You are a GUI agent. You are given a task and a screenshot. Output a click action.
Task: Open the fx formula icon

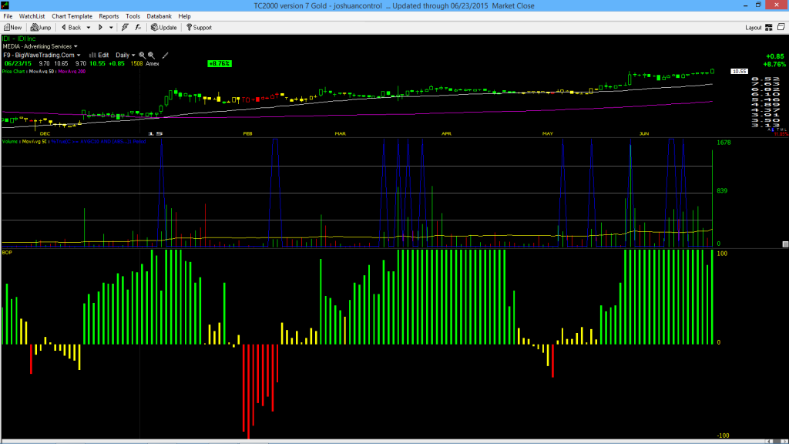pyautogui.click(x=138, y=28)
